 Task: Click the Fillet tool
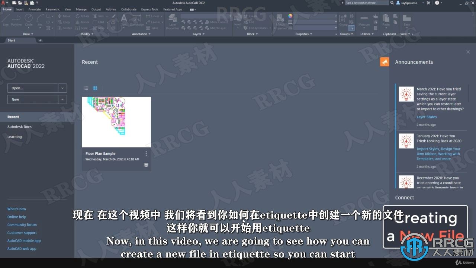(x=99, y=22)
